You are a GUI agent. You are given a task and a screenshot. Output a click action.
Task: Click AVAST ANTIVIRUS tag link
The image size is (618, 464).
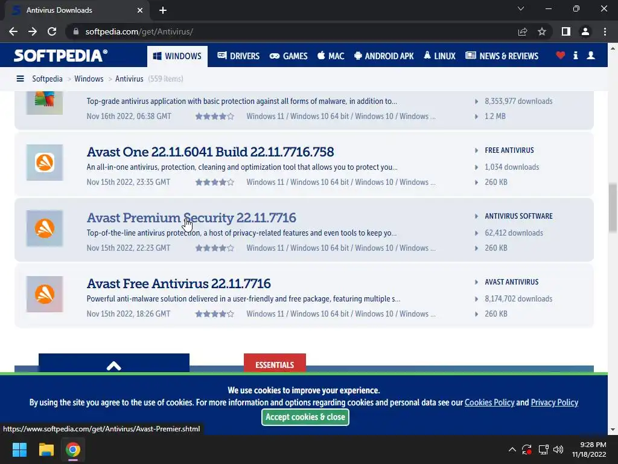(512, 282)
